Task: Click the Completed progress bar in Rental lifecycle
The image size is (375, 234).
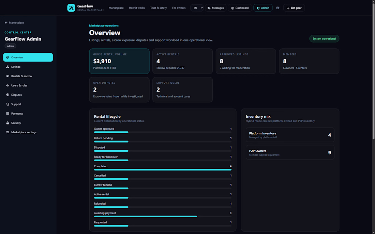Action: (x=163, y=170)
